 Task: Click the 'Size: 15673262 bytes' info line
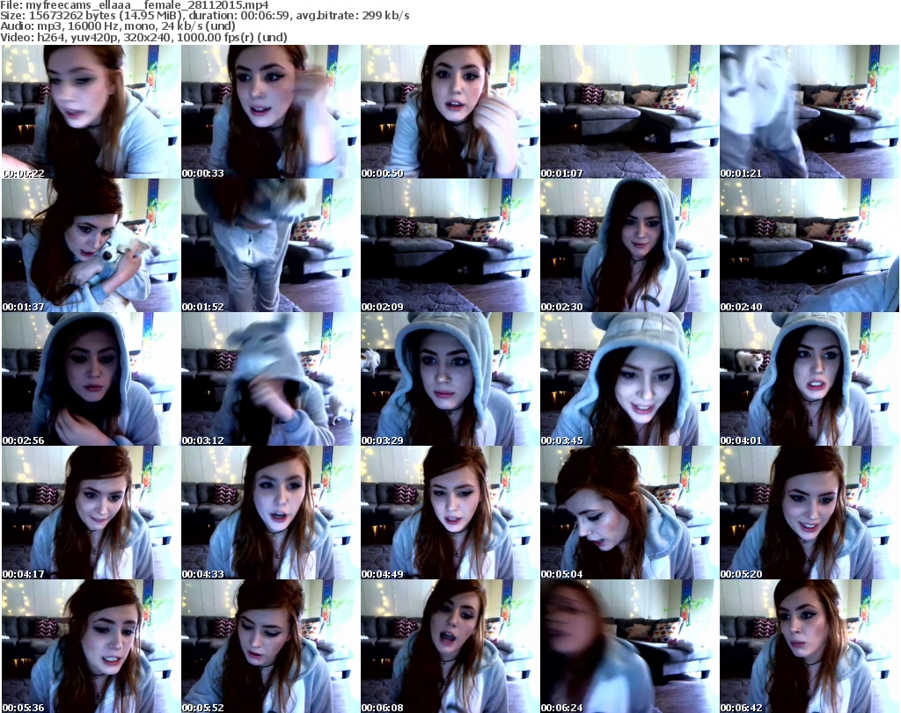pos(205,16)
